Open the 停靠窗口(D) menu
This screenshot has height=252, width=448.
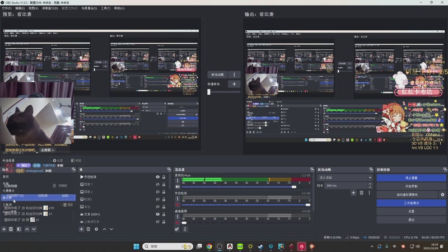50,8
